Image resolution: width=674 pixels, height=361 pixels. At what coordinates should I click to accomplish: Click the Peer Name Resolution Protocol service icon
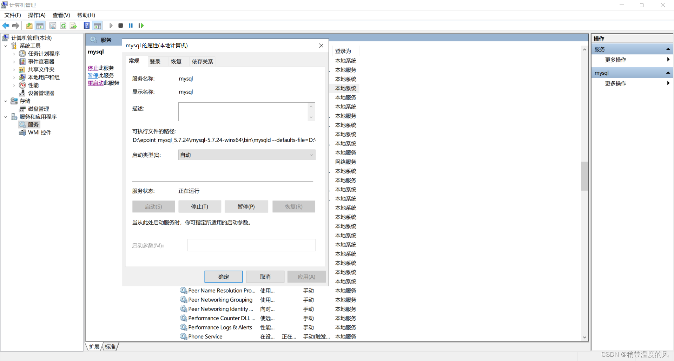coord(184,291)
